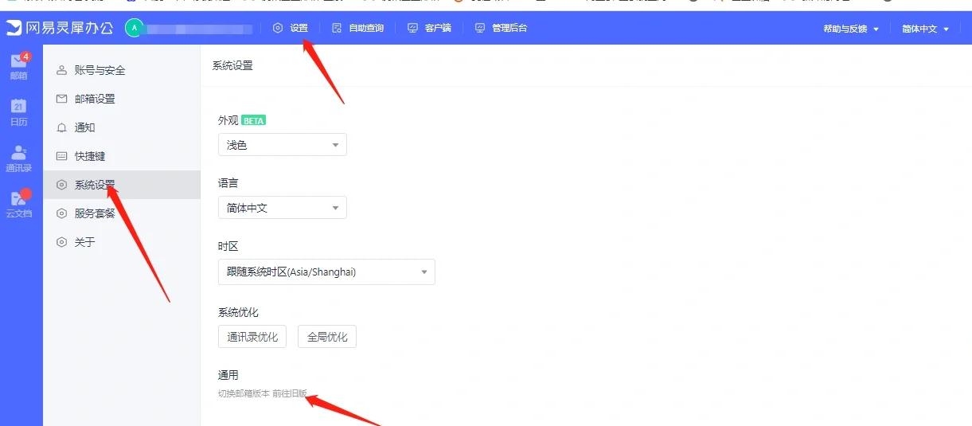Viewport: 972px width, 426px height.
Task: Click the green user avatar 'A'
Action: 134,28
